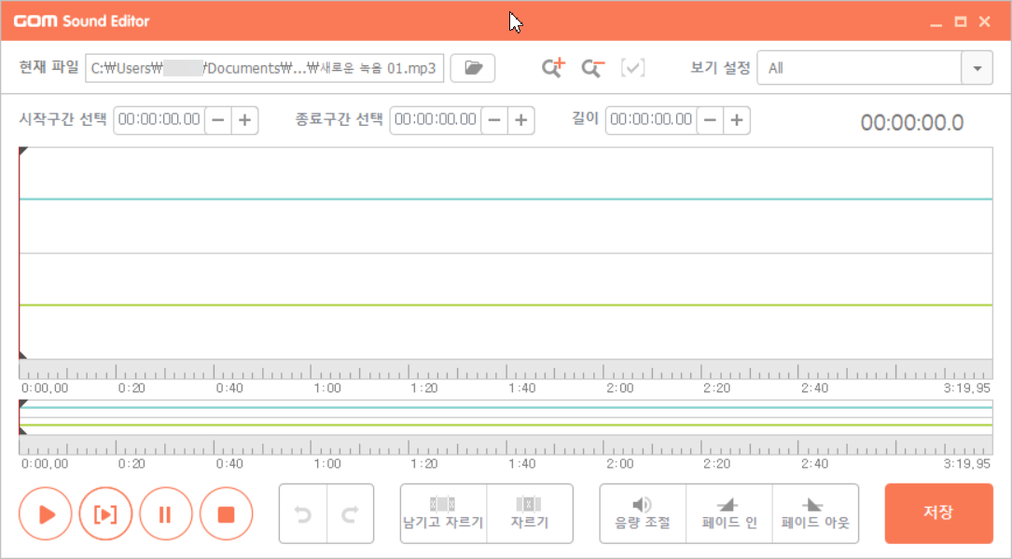The image size is (1012, 559).
Task: Click 남기고 자르기 crop button
Action: pyautogui.click(x=443, y=514)
